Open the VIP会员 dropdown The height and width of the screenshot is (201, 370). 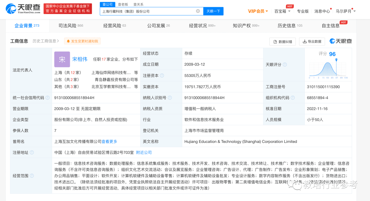pyautogui.click(x=258, y=11)
